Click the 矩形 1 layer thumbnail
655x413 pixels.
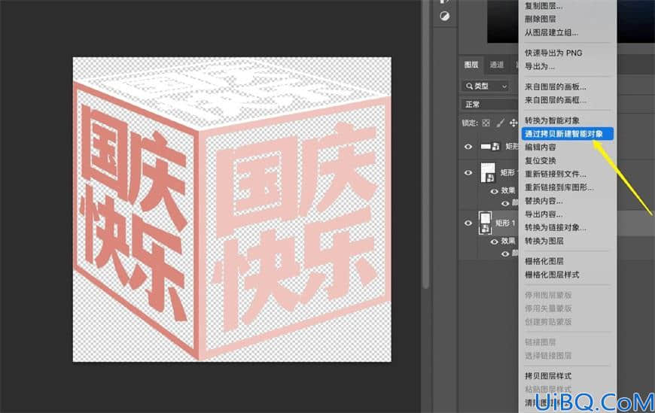486,223
